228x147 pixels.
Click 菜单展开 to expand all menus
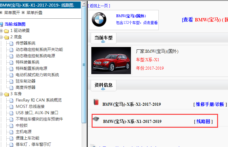[x=12, y=13]
